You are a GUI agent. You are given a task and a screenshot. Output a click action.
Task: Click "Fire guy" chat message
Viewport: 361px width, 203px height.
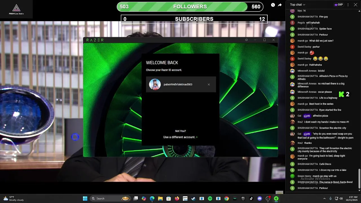click(x=323, y=17)
